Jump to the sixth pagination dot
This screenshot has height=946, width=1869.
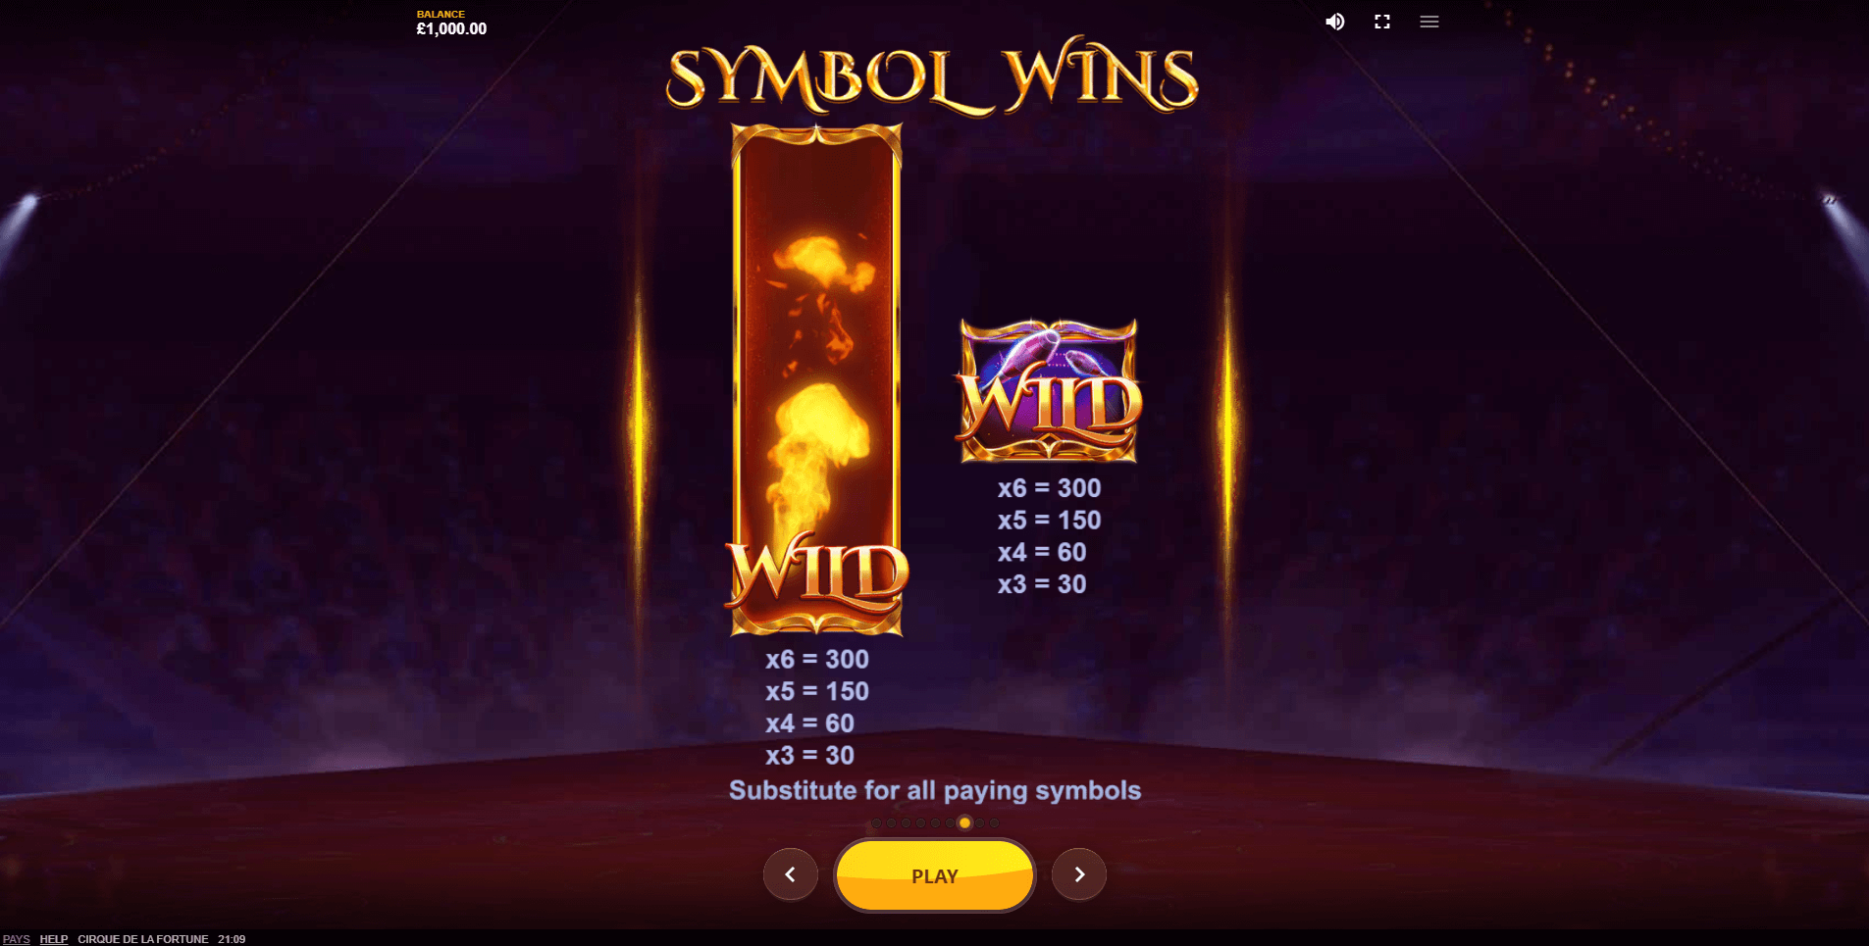(950, 823)
